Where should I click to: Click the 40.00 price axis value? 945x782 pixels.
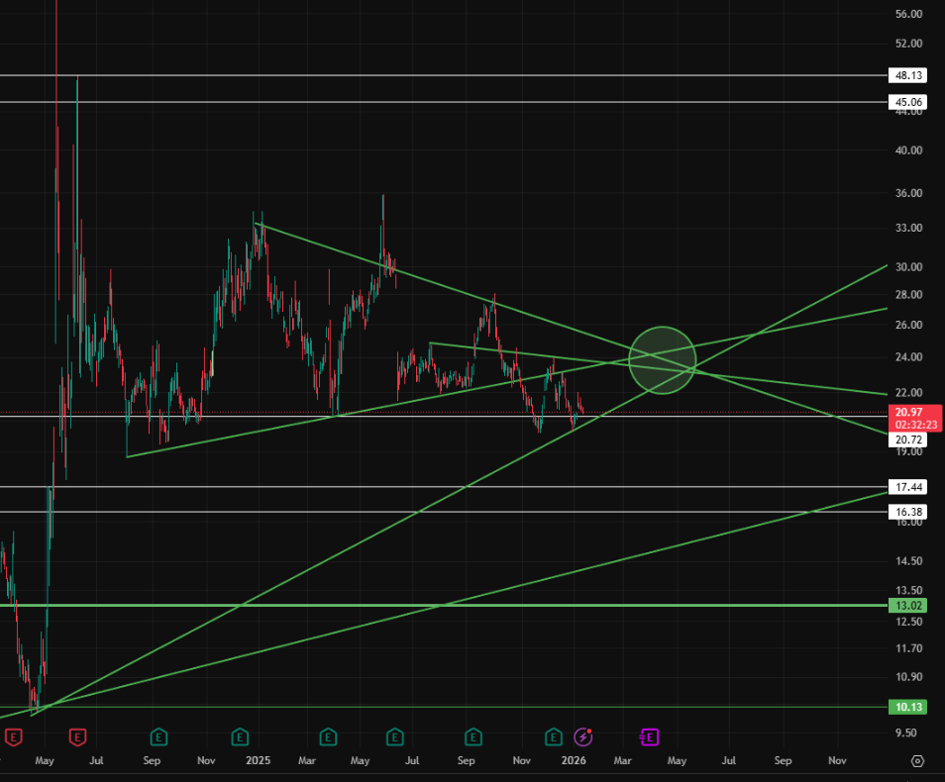pyautogui.click(x=908, y=150)
